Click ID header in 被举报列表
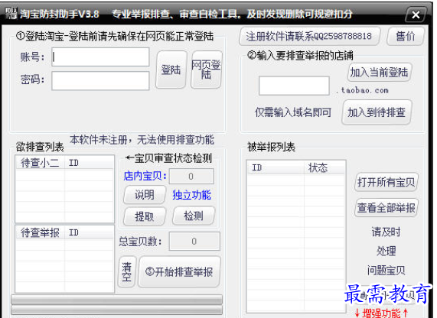This screenshot has height=318, width=437. [x=276, y=167]
